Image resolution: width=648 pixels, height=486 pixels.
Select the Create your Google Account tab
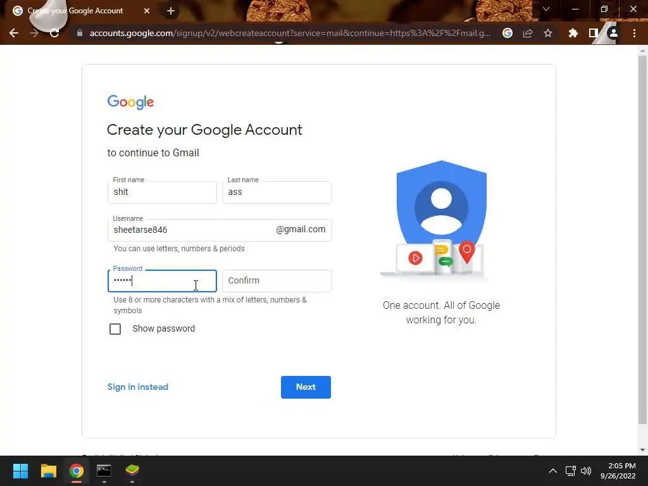click(80, 11)
